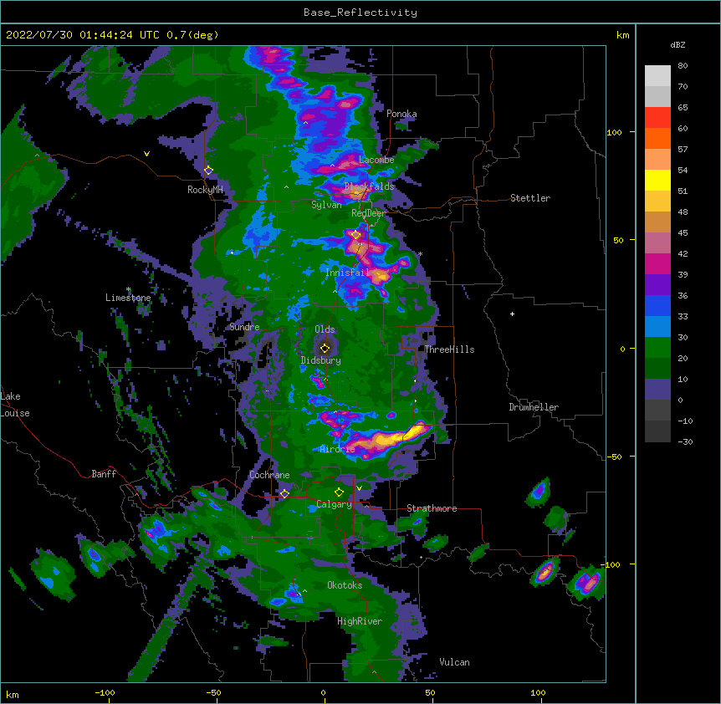
Task: Click the Strathmore town label
Action: click(432, 508)
